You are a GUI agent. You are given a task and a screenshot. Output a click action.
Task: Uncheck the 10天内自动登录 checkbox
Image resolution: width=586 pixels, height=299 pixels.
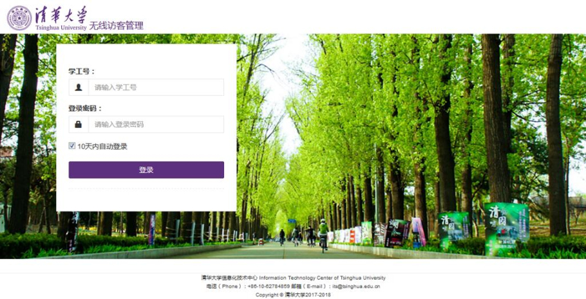72,146
